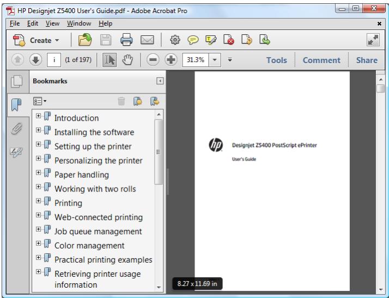Expand Installing the software bookmark

pos(38,130)
